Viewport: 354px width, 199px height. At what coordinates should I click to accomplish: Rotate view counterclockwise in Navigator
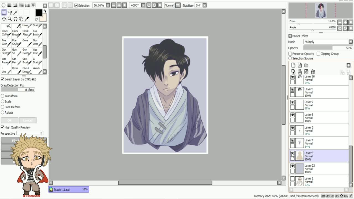click(340, 28)
